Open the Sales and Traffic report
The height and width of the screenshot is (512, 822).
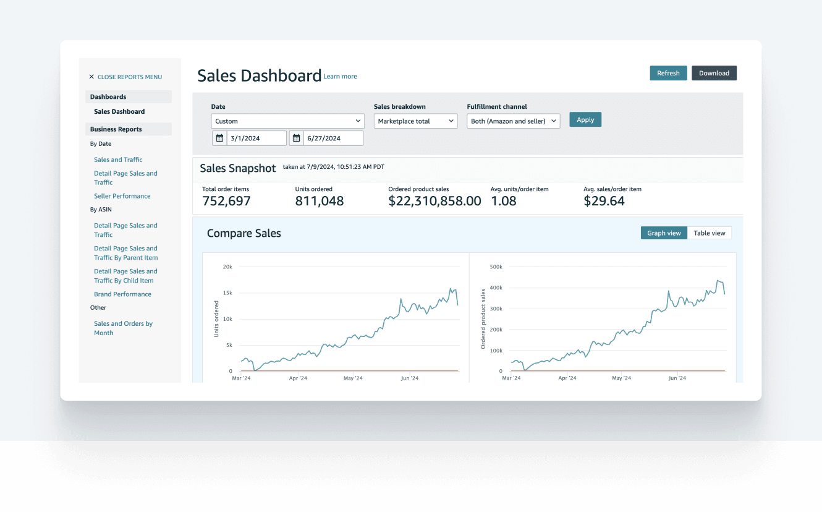[x=118, y=160]
